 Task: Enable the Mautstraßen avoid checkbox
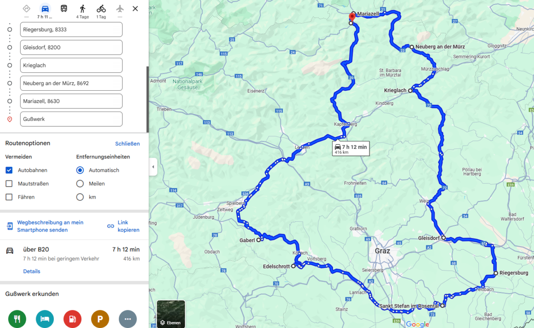pos(9,184)
